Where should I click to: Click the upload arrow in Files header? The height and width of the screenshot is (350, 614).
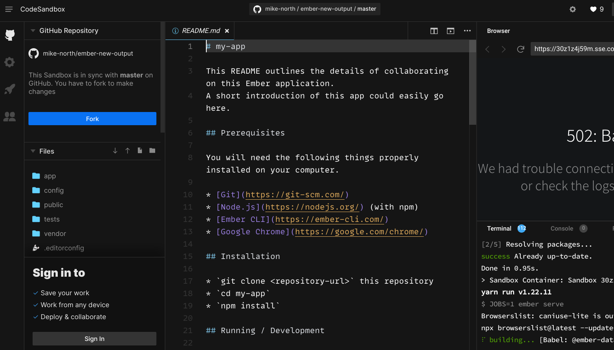tap(128, 151)
